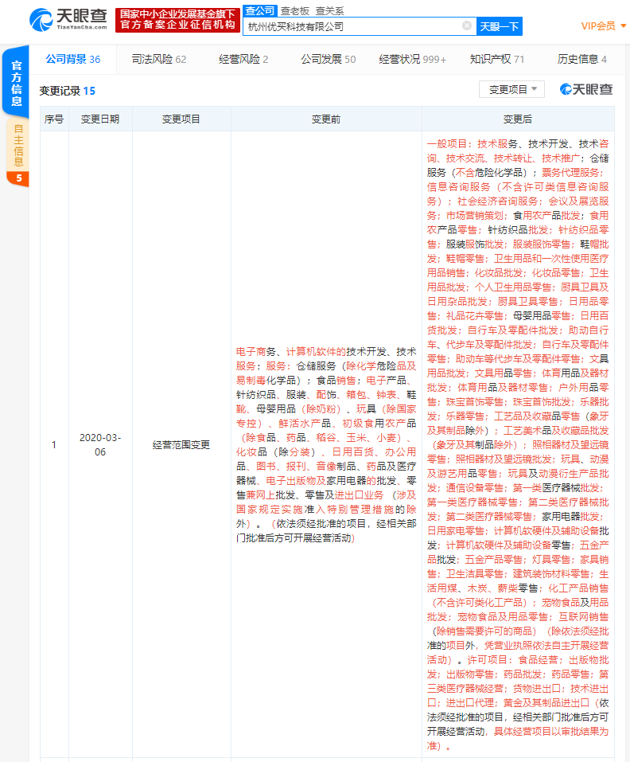Click the red 国家中小企业发展基金 banner
Viewport: 630px width, 762px height.
click(177, 20)
